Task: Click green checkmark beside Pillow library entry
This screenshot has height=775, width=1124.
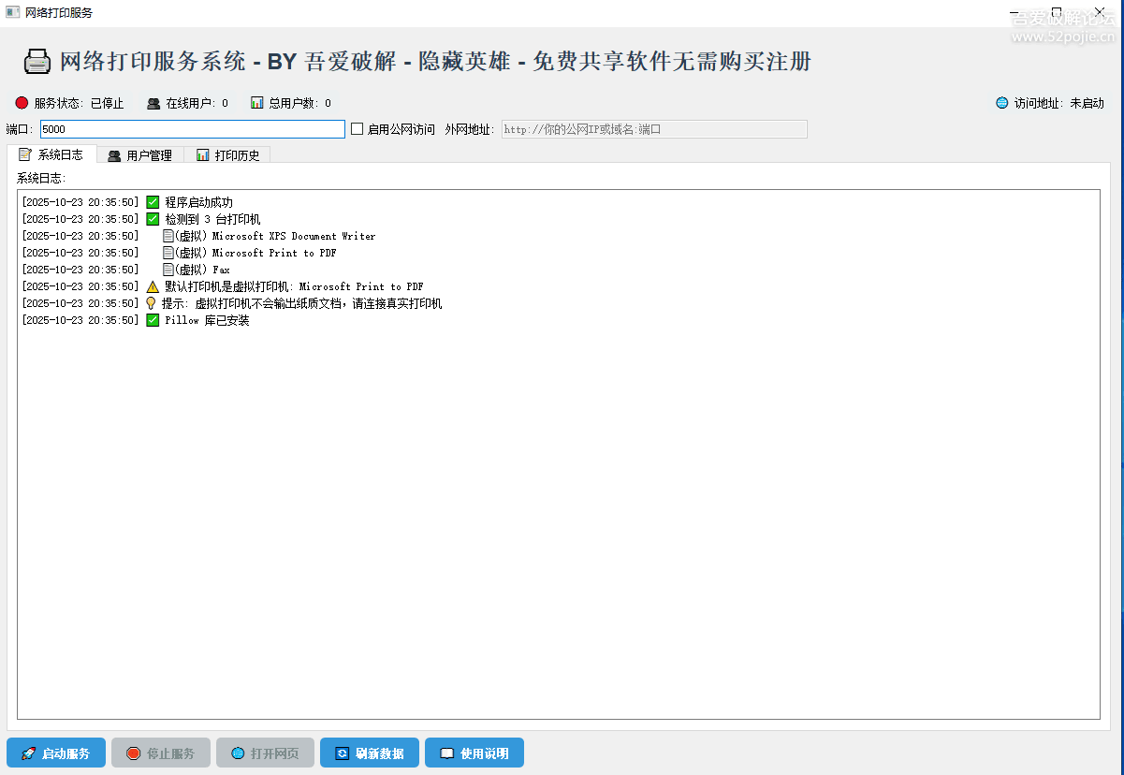Action: 153,320
